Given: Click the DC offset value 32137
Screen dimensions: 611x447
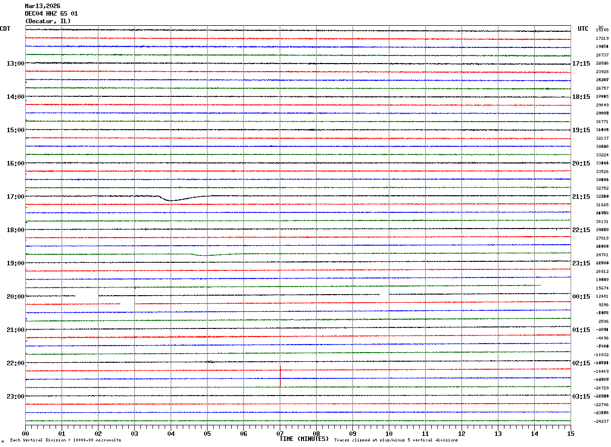Looking at the screenshot, I should click(602, 138).
